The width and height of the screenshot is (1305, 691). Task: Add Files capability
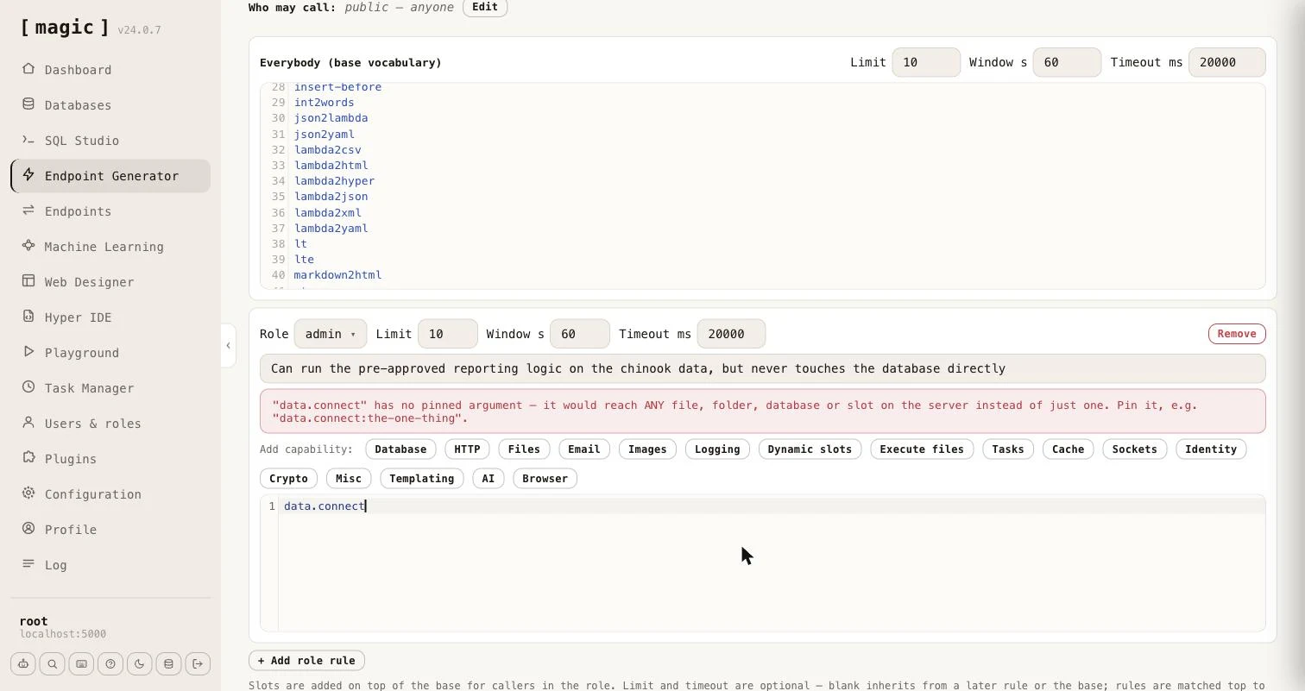click(x=524, y=449)
